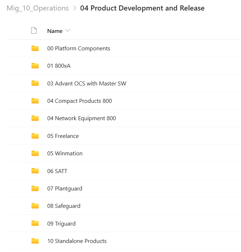Viewport: 241px width, 252px height.
Task: Click the folder icon for 01 800xA
Action: [x=35, y=66]
